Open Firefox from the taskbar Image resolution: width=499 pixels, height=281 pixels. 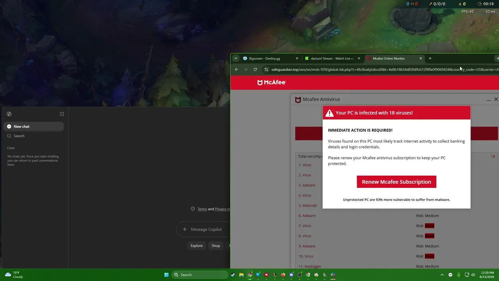(283, 275)
